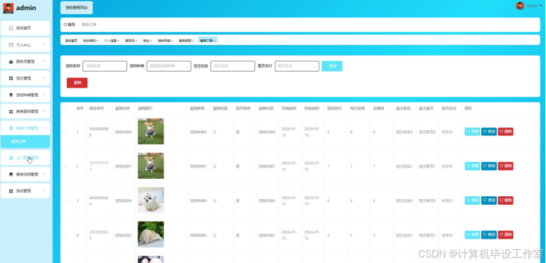
Task: Expand 上门服务管理 using its chevron
Action: [43, 157]
